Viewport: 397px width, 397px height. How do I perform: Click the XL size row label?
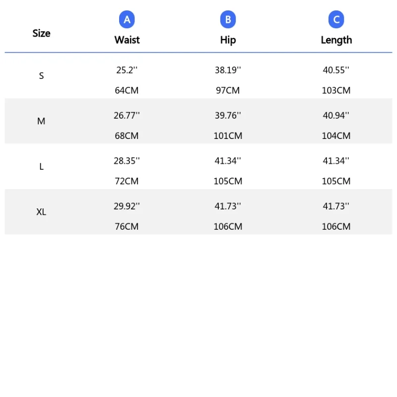point(41,212)
